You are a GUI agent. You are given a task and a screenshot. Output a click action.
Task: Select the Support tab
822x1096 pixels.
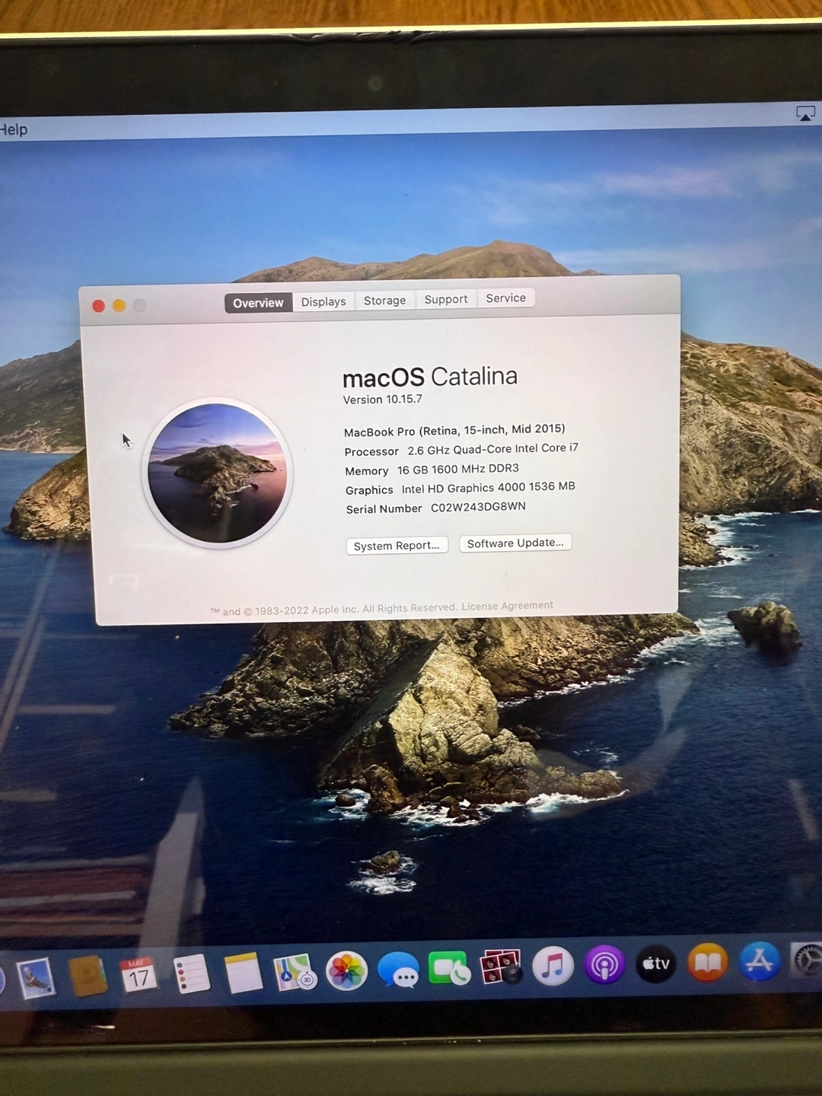[446, 299]
